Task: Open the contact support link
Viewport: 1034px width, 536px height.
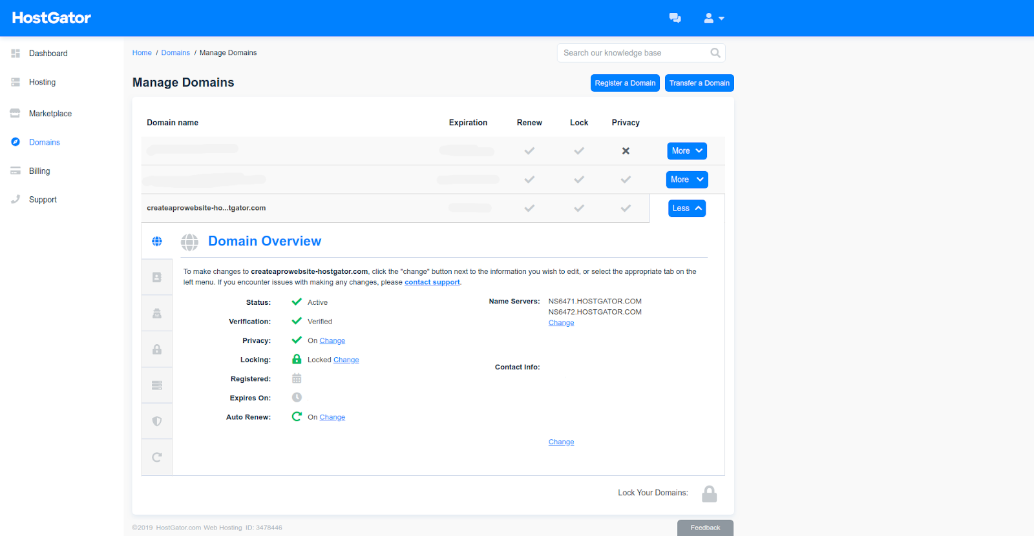Action: coord(432,282)
